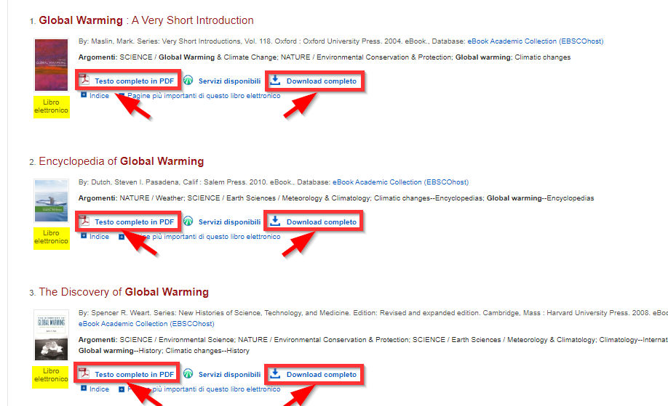Select the Encyclopedia of Global Warming cover thumbnail
This screenshot has width=668, height=406.
(50, 200)
